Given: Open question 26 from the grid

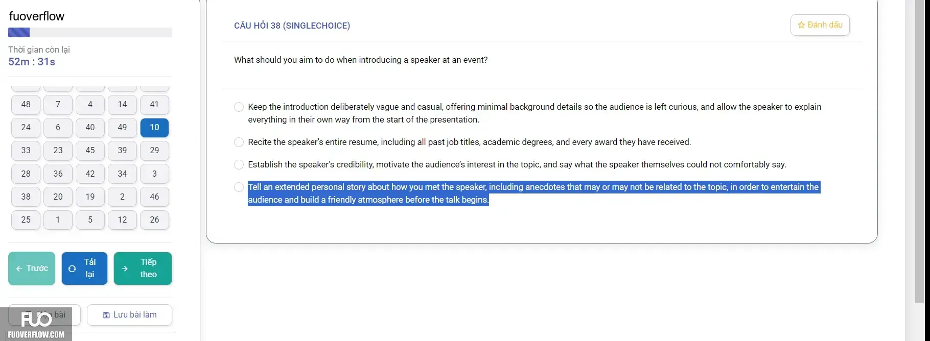Looking at the screenshot, I should (x=154, y=220).
